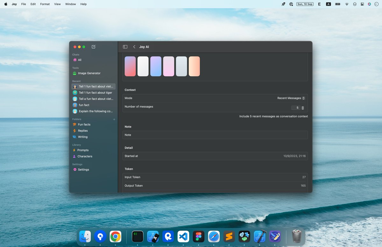Add a new folder with plus button
The height and width of the screenshot is (247, 382).
coord(114,119)
